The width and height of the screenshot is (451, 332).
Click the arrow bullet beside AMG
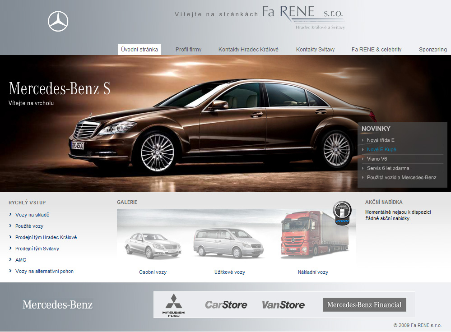10,259
